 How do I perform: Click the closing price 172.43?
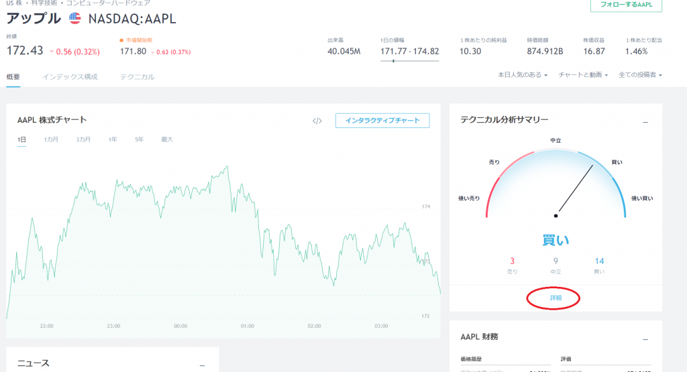click(25, 51)
